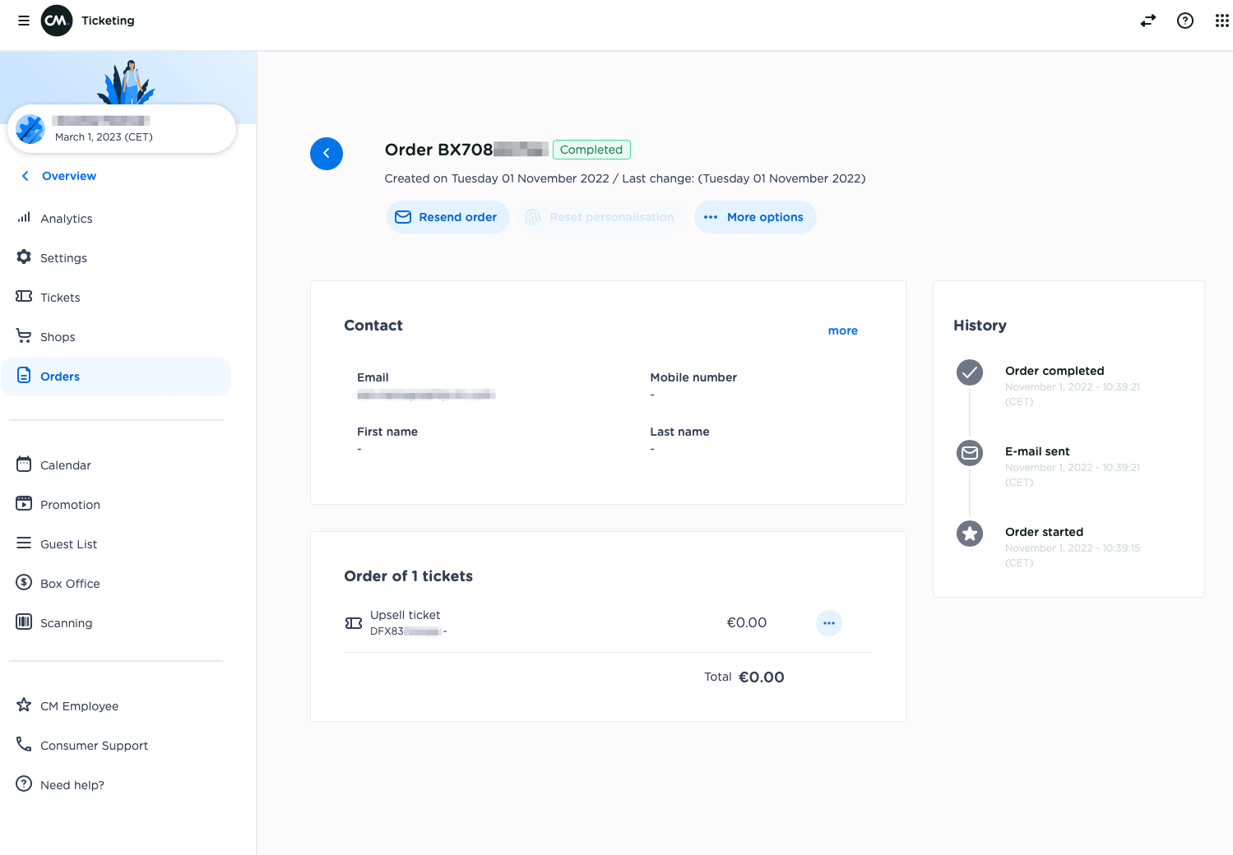Image resolution: width=1233 pixels, height=855 pixels.
Task: Open the Tickets sidebar item
Action: (60, 298)
